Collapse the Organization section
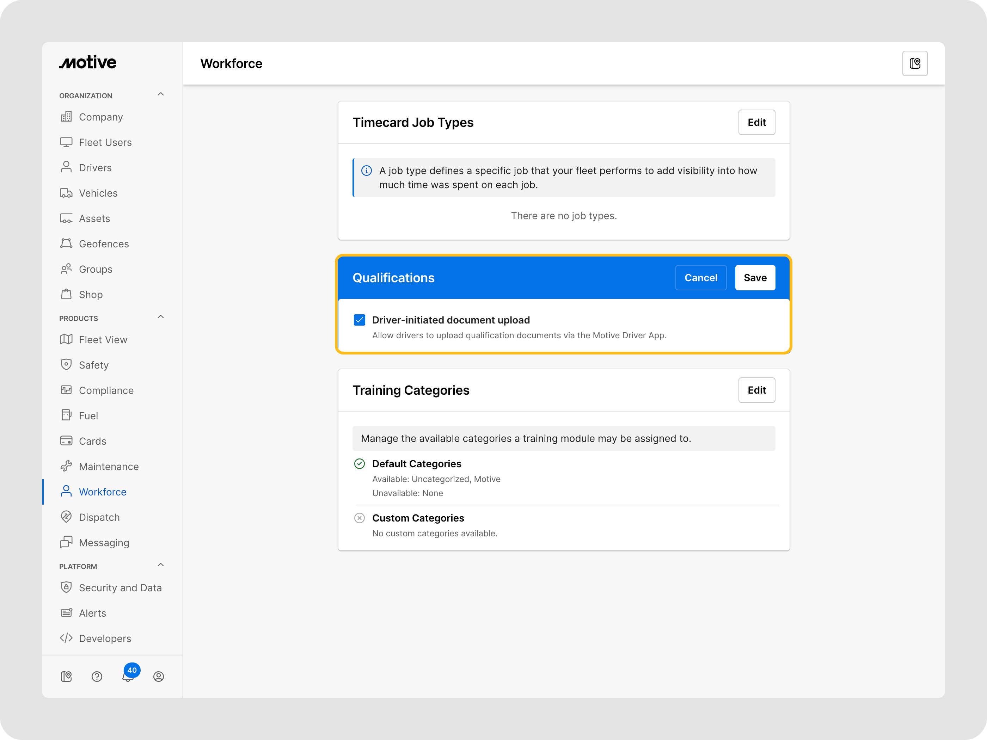 click(x=161, y=94)
